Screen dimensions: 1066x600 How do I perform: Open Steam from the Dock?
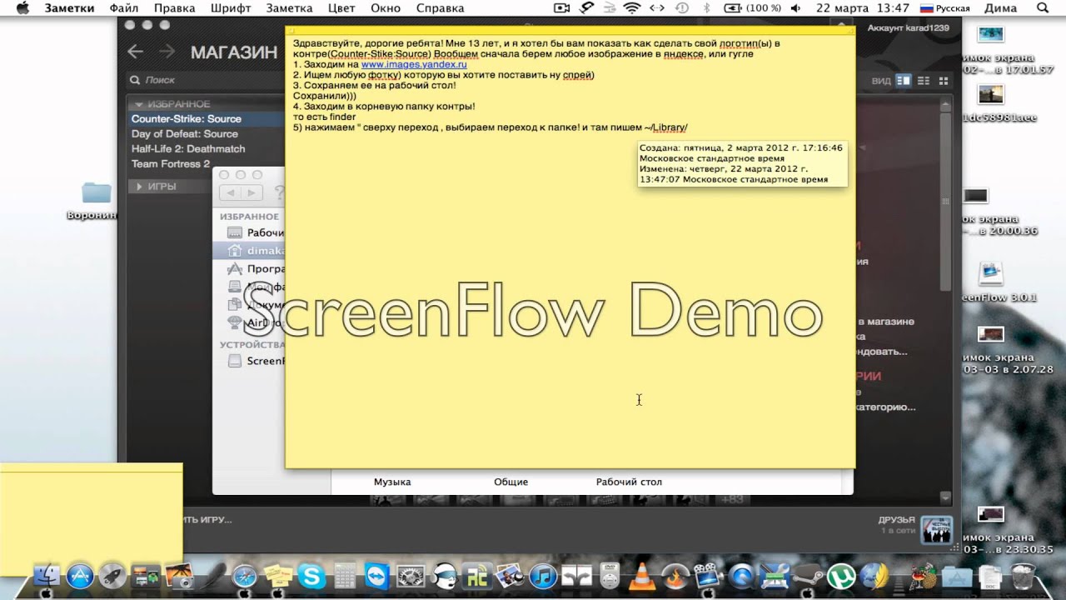pyautogui.click(x=807, y=577)
